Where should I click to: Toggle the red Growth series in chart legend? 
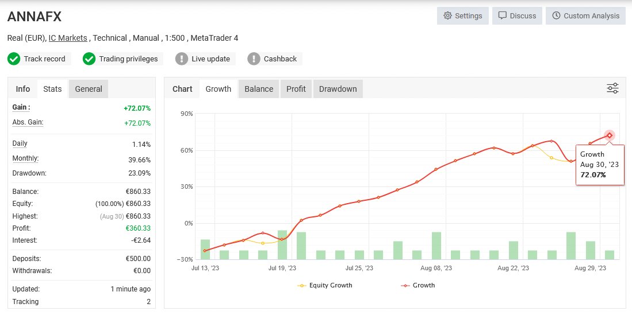point(418,285)
